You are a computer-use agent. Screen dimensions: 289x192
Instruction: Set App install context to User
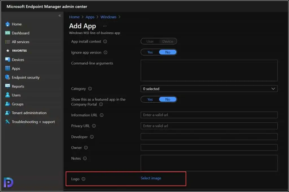[150, 41]
